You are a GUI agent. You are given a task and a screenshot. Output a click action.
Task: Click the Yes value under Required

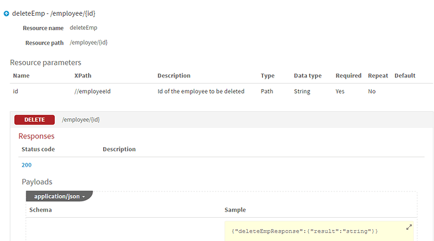point(340,91)
